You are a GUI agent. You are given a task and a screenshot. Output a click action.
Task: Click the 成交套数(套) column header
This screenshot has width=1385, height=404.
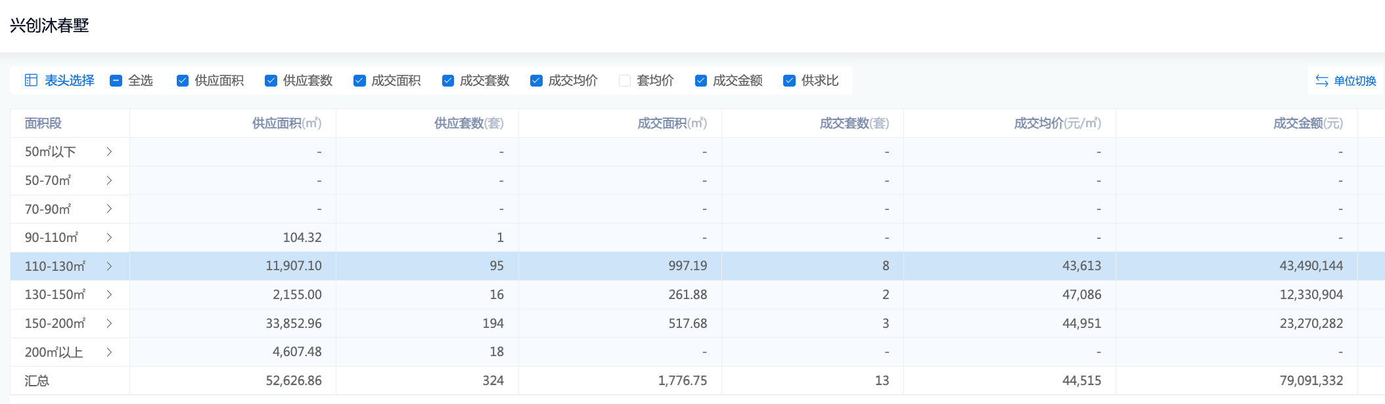point(854,123)
